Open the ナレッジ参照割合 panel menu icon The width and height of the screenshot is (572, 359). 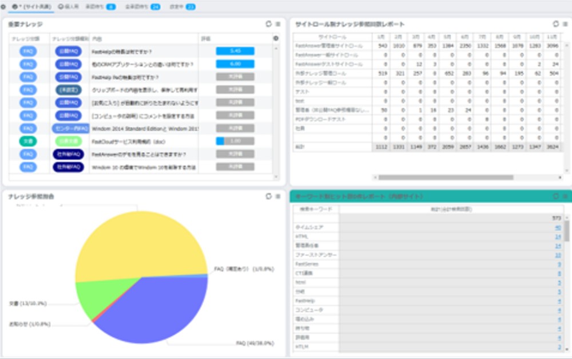[278, 196]
